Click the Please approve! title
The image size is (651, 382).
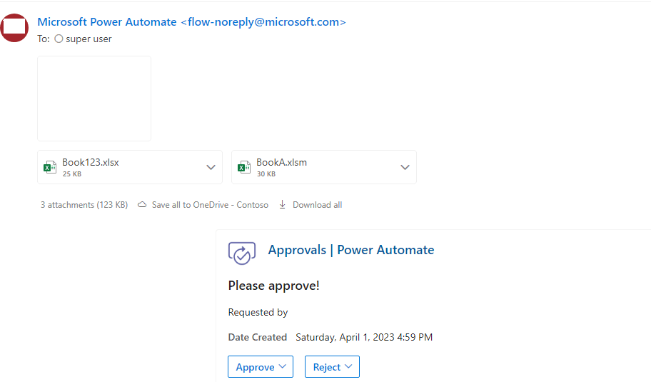coord(273,286)
